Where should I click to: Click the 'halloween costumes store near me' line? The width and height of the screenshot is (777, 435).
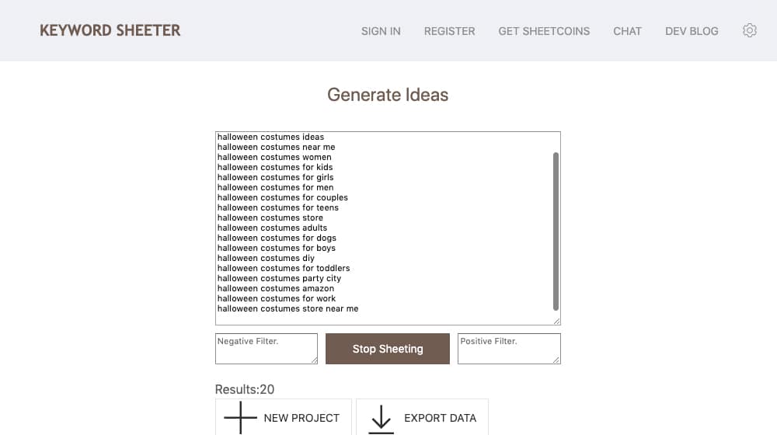pyautogui.click(x=287, y=308)
